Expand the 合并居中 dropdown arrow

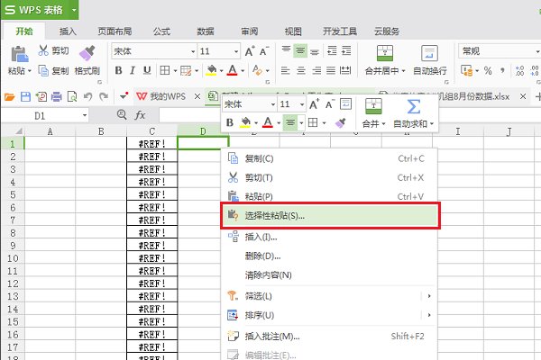(403, 71)
